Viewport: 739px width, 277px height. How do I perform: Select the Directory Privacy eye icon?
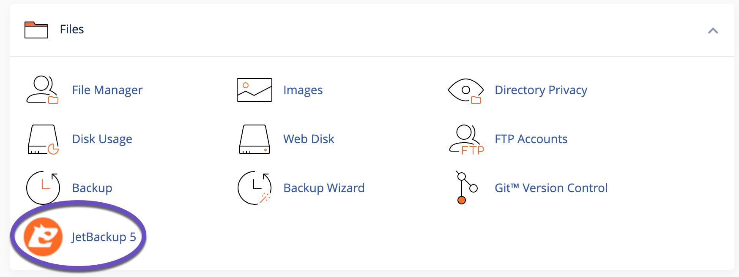pyautogui.click(x=465, y=90)
